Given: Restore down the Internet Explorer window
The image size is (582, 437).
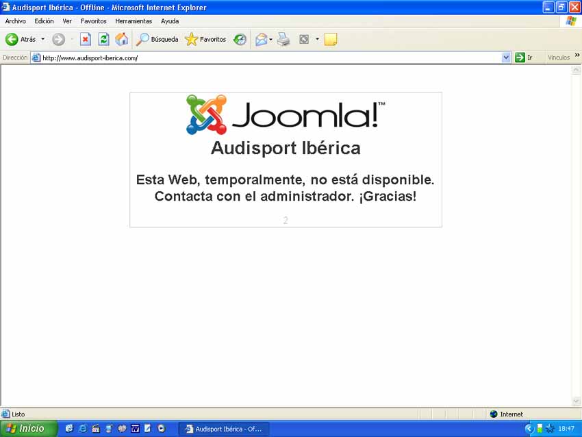Looking at the screenshot, I should [561, 7].
